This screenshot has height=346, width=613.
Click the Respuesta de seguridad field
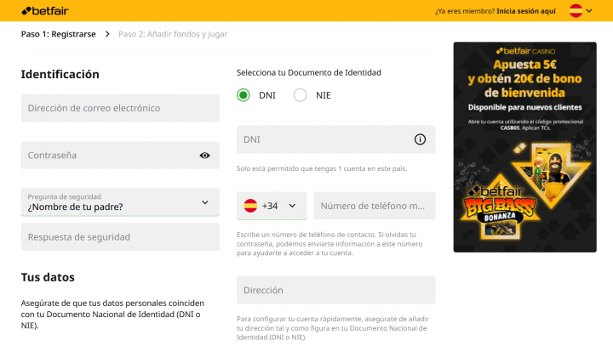120,237
